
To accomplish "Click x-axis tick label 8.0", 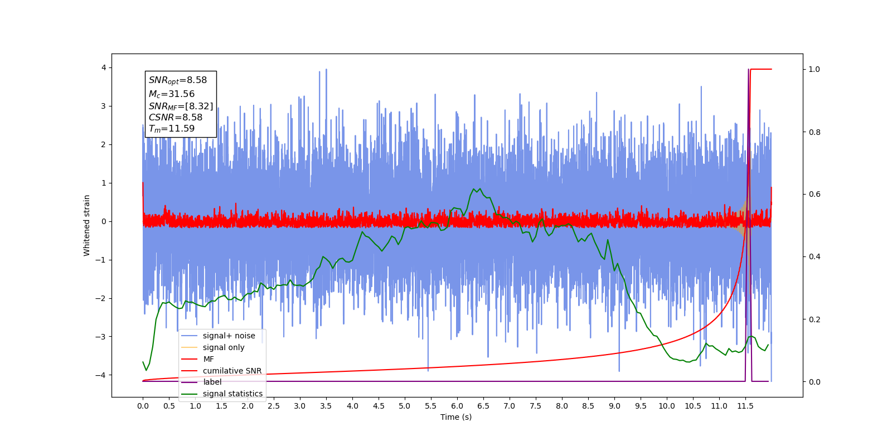I will 562,406.
